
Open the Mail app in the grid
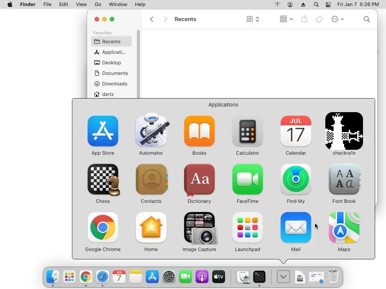pos(296,227)
